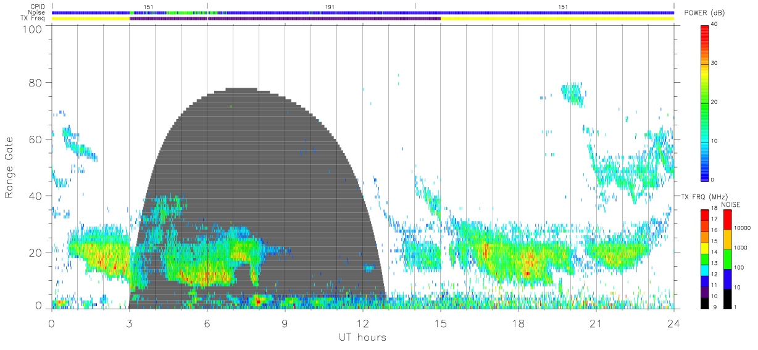Image resolution: width=758 pixels, height=350 pixels.
Task: Click the '16' label on TX FRQ scale
Action: tap(715, 230)
